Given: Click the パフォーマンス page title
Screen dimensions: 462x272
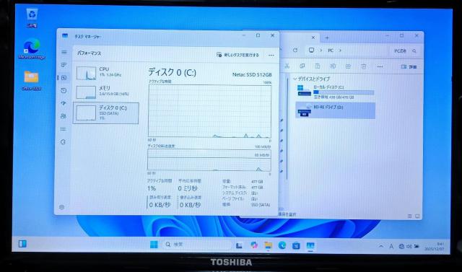Looking at the screenshot, I should click(x=89, y=53).
